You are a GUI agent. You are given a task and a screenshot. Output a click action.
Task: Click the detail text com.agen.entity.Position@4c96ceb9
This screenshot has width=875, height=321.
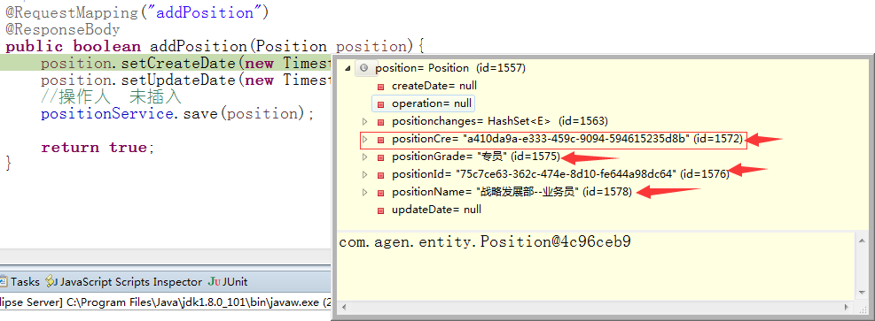tap(486, 242)
